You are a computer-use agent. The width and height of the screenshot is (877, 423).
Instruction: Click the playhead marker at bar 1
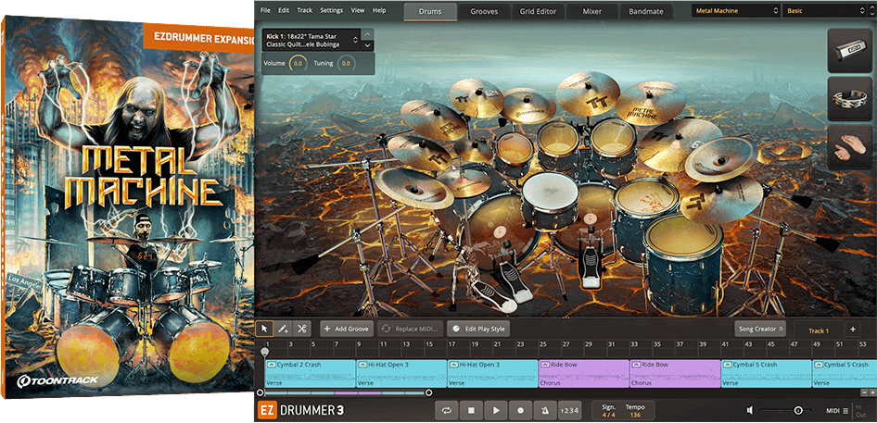pos(265,352)
